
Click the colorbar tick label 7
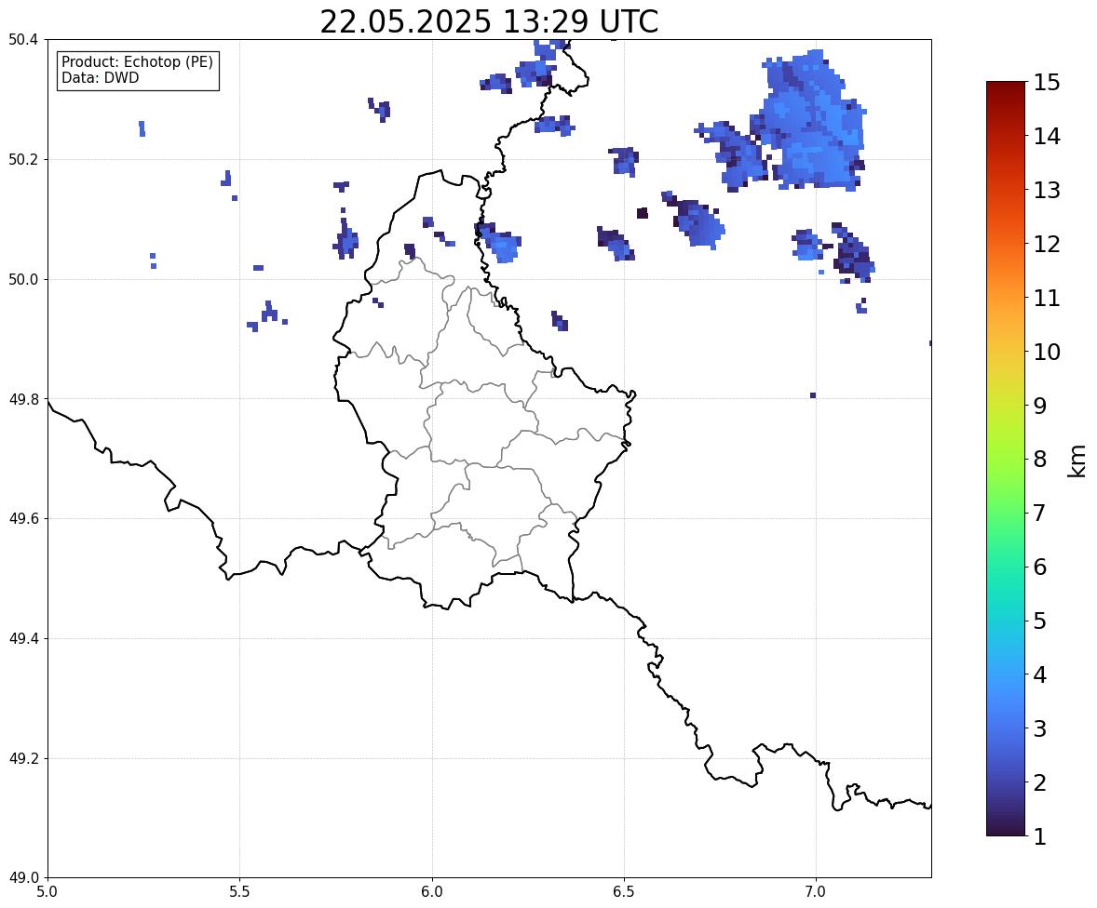(x=1040, y=513)
